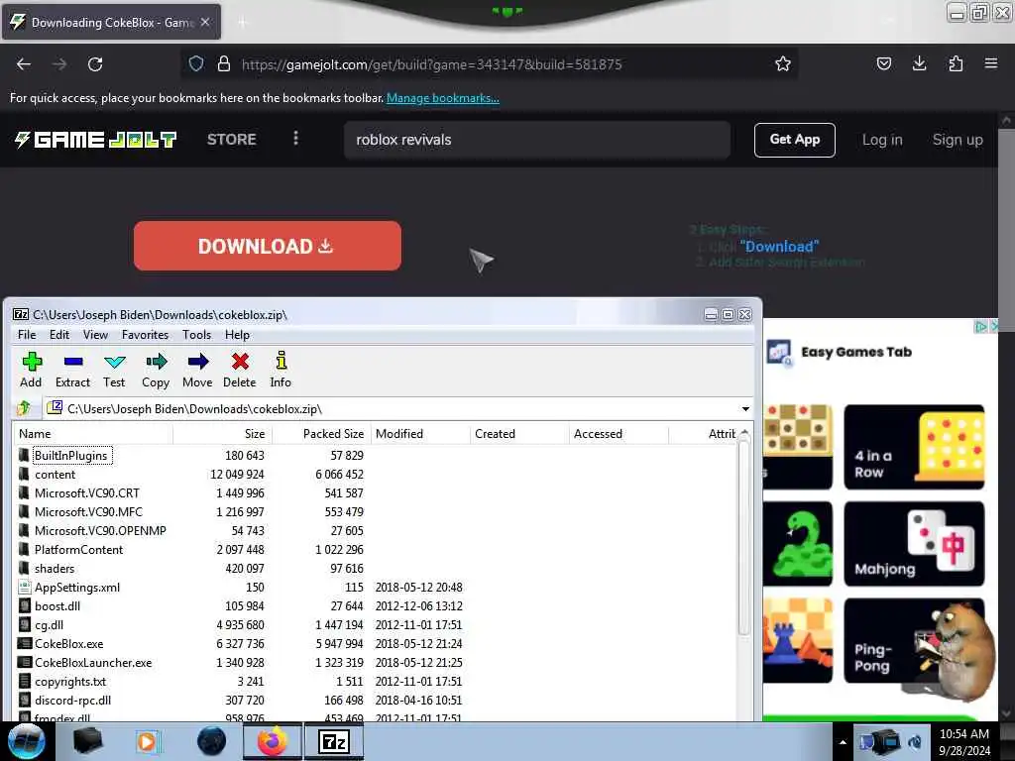Image resolution: width=1015 pixels, height=761 pixels.
Task: Click the Firefox URL address bar
Action: point(490,64)
